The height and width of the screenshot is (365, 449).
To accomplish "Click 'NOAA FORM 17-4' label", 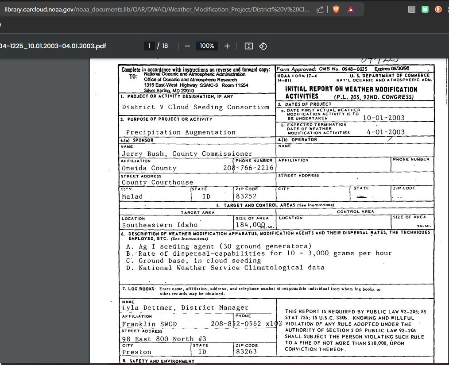I will 297,76.
